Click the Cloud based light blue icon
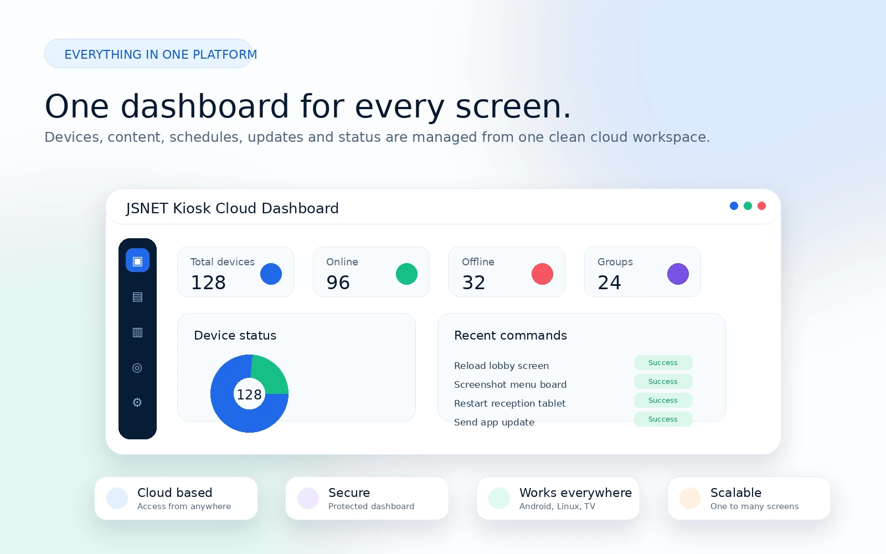Viewport: 886px width, 554px height. pyautogui.click(x=117, y=498)
